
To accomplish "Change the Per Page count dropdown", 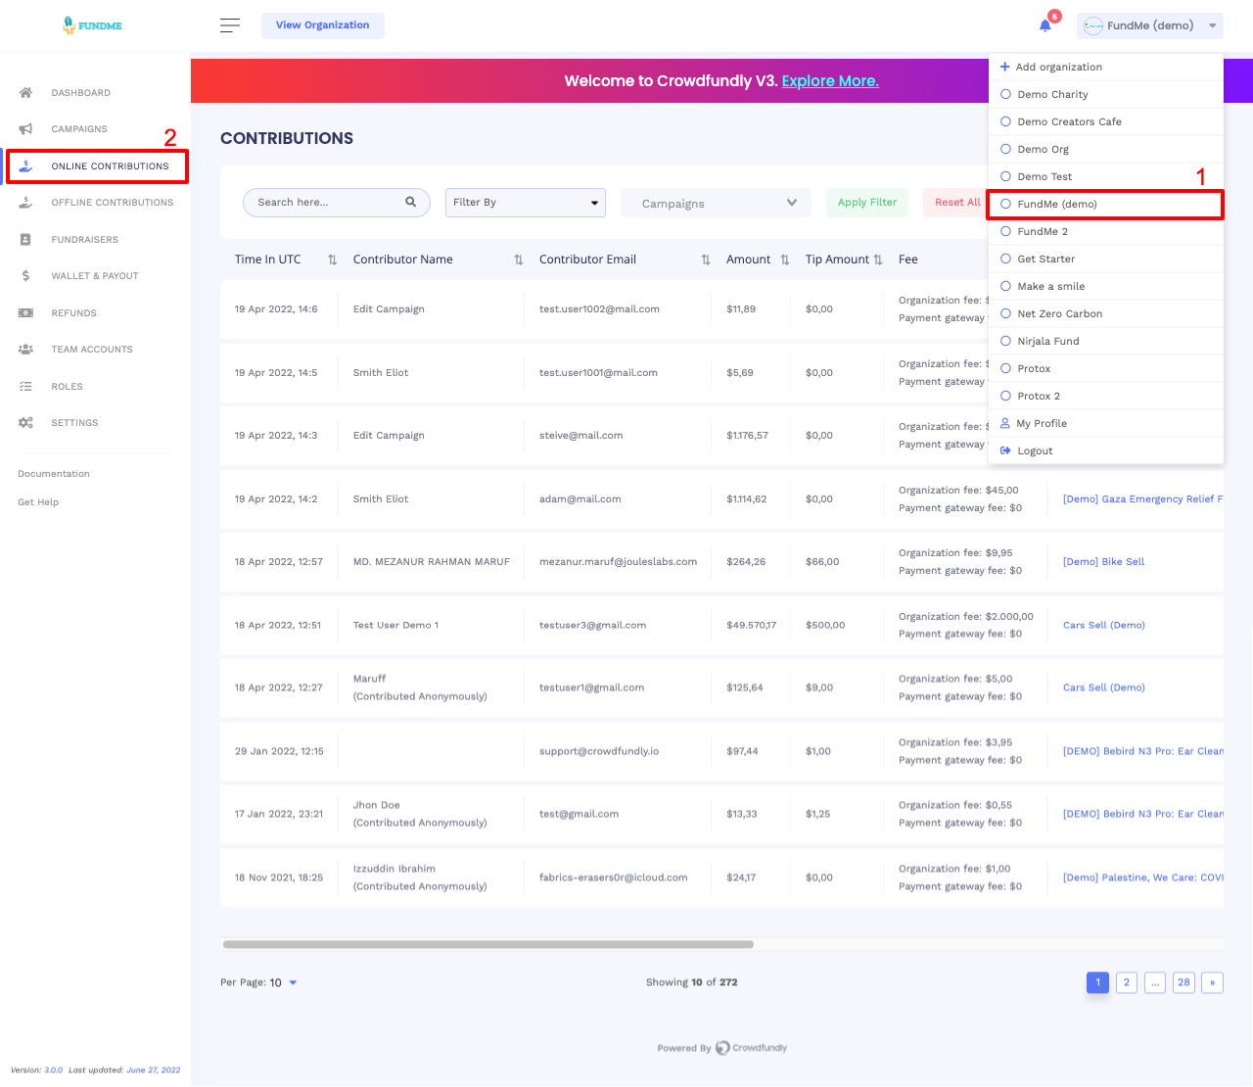I will coord(283,982).
